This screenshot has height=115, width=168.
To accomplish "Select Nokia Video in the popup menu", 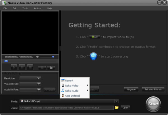I will coord(75,85).
